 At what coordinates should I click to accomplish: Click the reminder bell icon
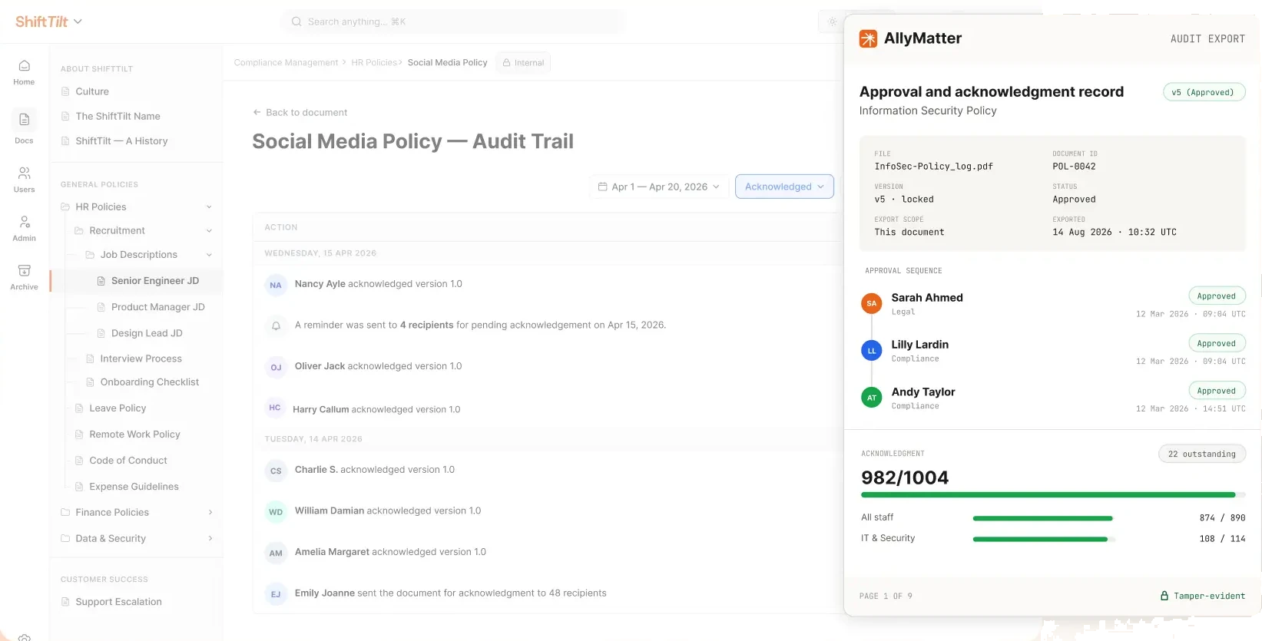(x=276, y=326)
